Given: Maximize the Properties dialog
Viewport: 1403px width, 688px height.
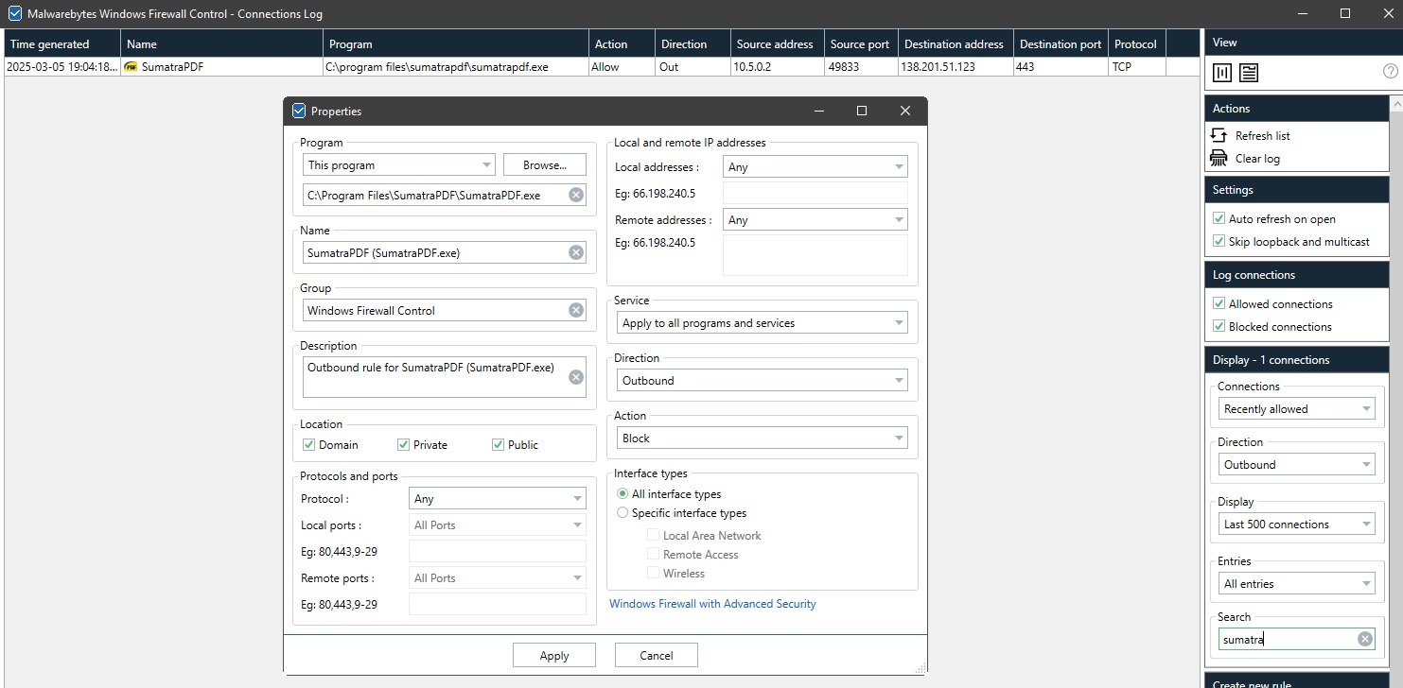Looking at the screenshot, I should [x=861, y=111].
